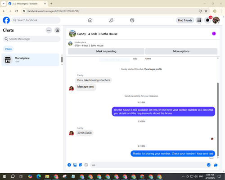
Task: Click Candy's avatar beside 3296557808
Action: point(71,133)
